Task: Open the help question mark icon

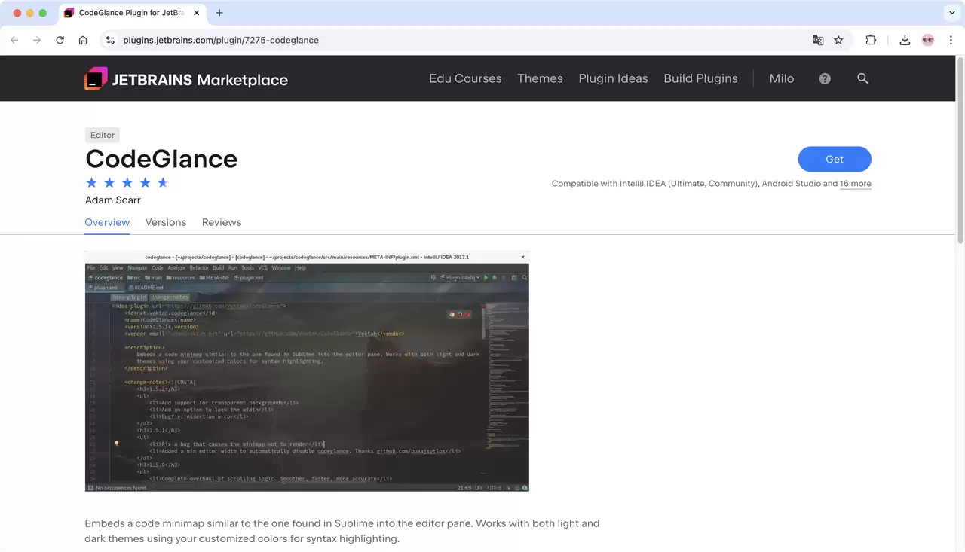Action: [825, 78]
